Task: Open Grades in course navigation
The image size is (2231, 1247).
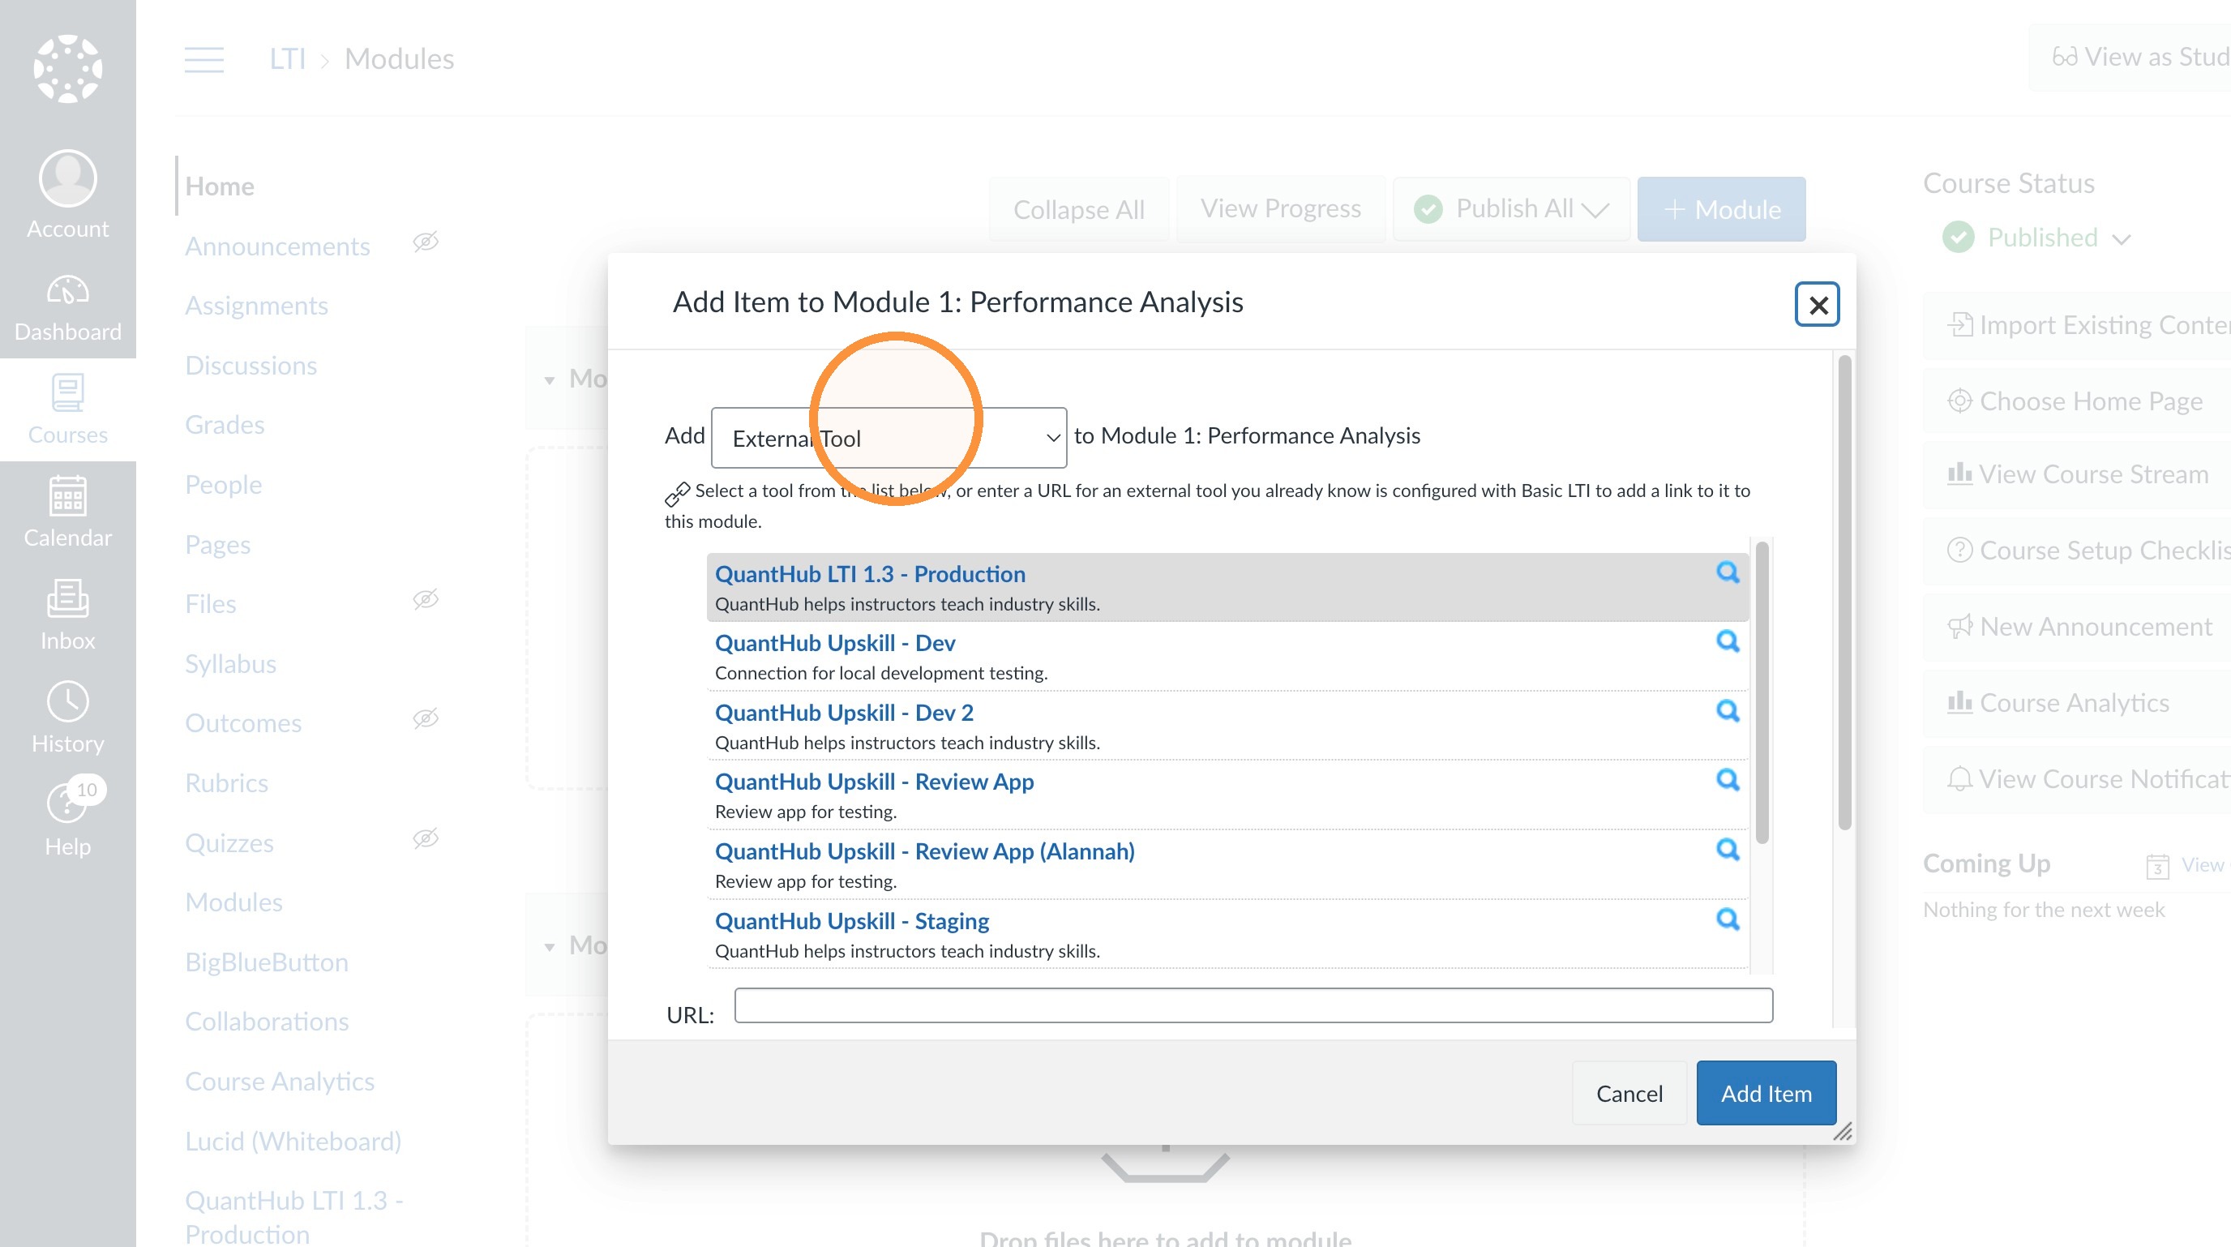Action: (225, 424)
